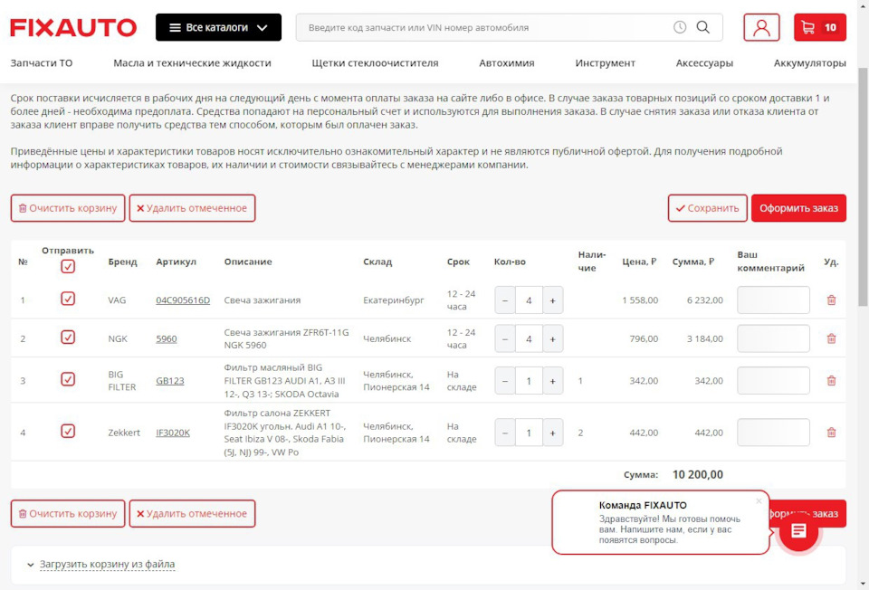Click the Свеча зажигания ZFR6T-11G description
Screen dimensions: 869x590
[x=287, y=338]
